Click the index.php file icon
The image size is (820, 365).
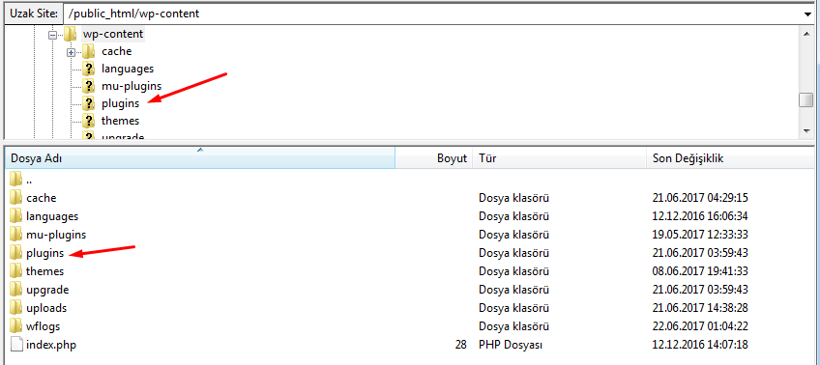pyautogui.click(x=16, y=344)
